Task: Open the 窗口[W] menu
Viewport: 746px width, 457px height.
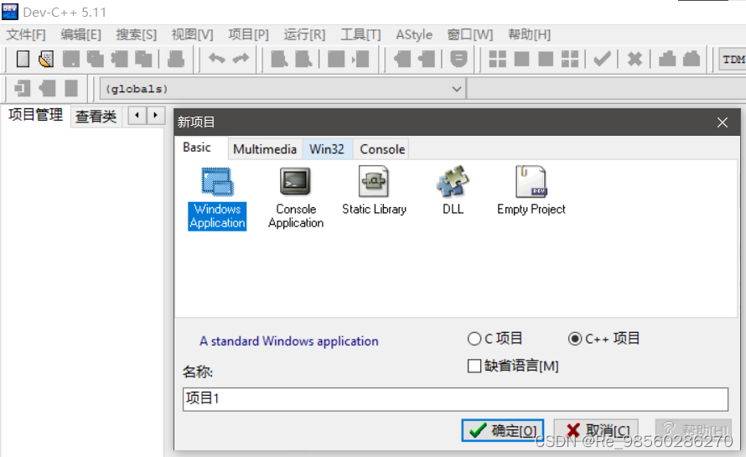Action: 470,34
